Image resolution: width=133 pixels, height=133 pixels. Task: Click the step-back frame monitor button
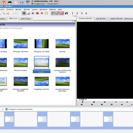(105, 102)
